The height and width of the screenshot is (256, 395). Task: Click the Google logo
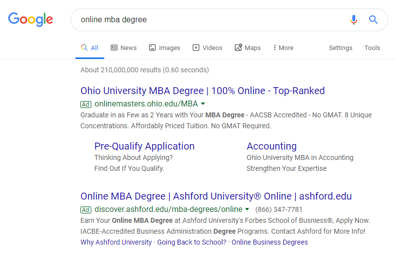click(30, 19)
